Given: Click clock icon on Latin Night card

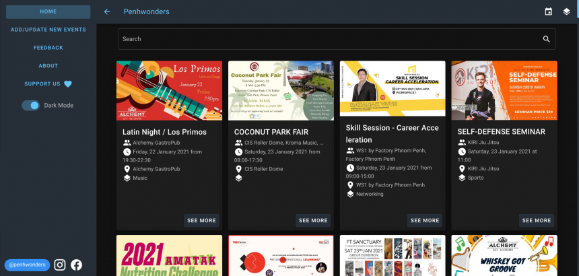Looking at the screenshot, I should pyautogui.click(x=127, y=151).
